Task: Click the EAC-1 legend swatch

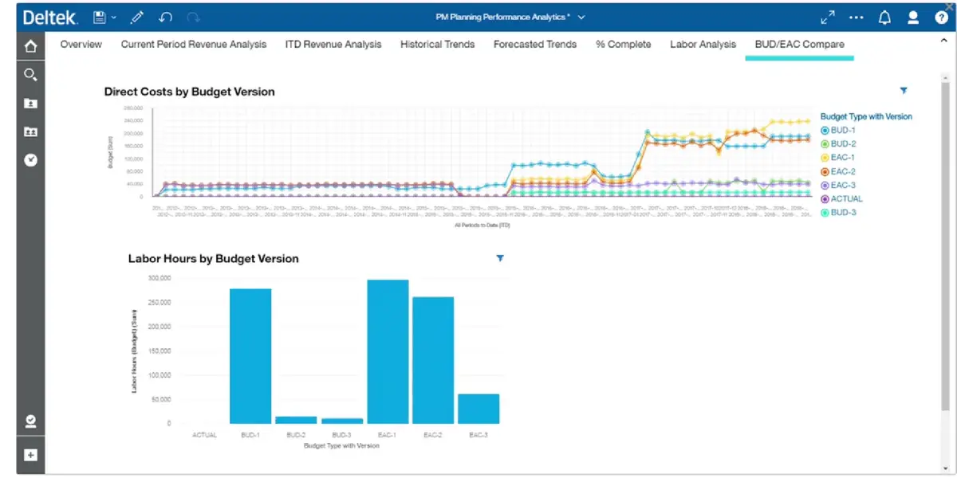Action: click(825, 158)
